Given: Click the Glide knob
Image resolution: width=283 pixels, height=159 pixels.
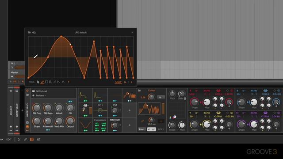Looking at the screenshot, I should [181, 94].
